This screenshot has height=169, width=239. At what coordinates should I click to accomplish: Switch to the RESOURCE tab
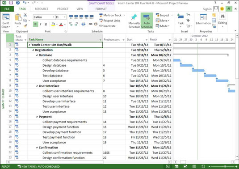pos(42,9)
